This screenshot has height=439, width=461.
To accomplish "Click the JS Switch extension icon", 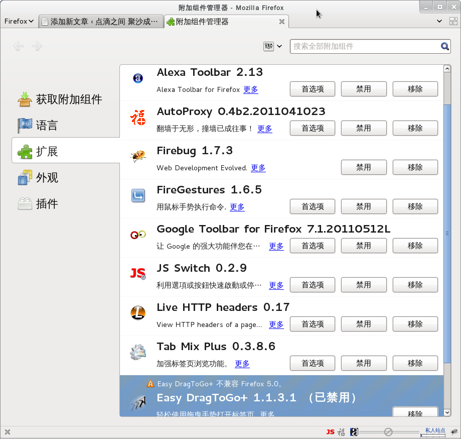I will click(138, 274).
